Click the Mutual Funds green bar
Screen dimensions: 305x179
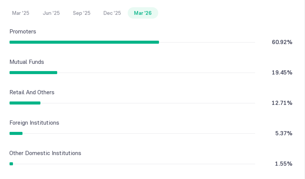coord(33,73)
